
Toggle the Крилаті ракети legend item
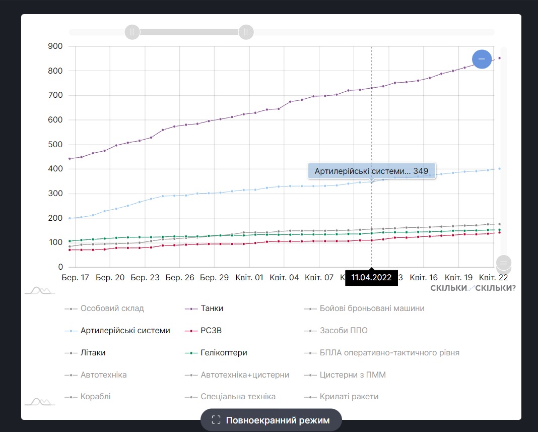tap(349, 397)
